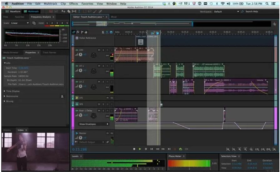Open the Scale Linear dropdown
This screenshot has height=172, width=280.
coord(20,23)
